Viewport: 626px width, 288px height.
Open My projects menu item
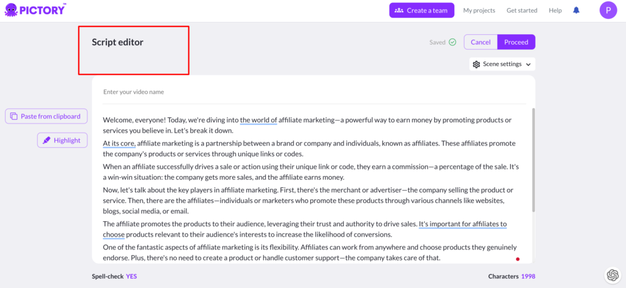480,10
